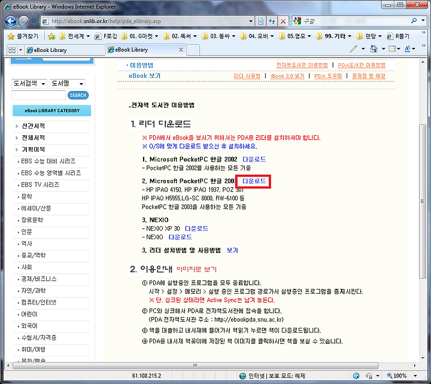Expand the tab list dropdown arrow
Viewport: 431px width, 384px height.
[20, 50]
